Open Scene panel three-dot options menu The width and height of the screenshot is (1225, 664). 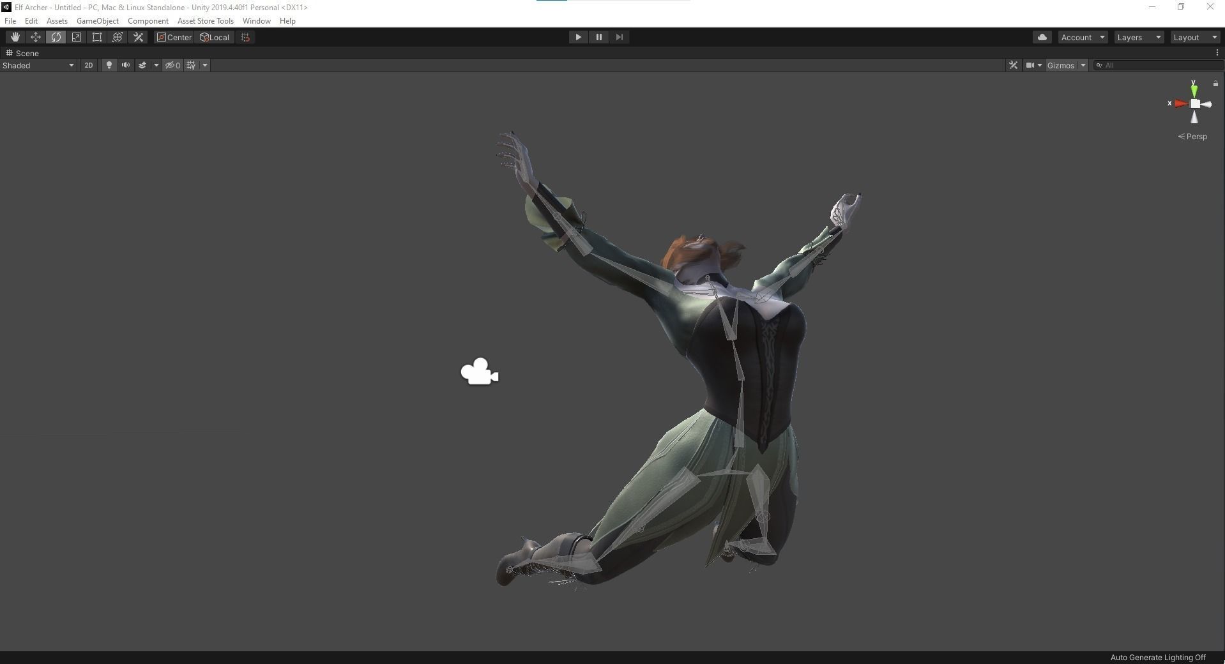point(1217,53)
